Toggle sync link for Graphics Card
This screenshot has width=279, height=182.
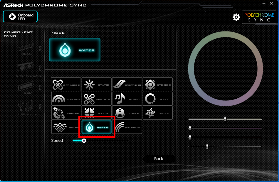coord(41,68)
